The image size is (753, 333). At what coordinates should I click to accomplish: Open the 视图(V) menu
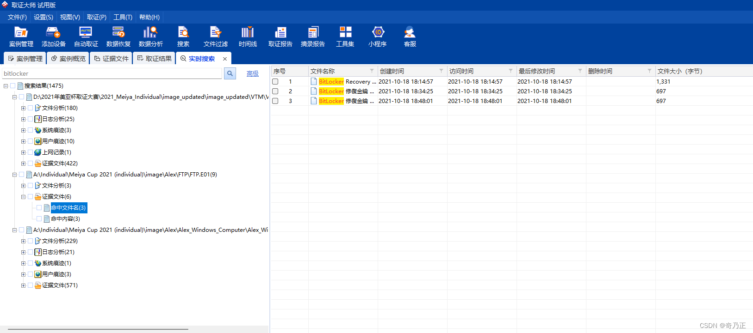coord(70,17)
